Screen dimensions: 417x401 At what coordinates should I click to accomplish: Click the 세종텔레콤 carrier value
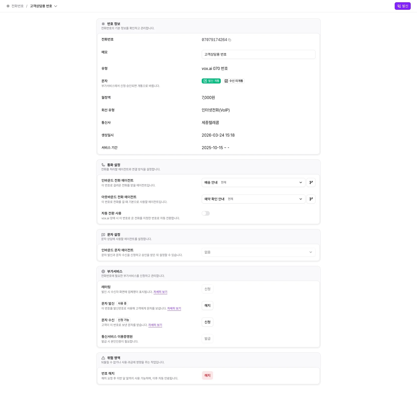[x=211, y=123]
